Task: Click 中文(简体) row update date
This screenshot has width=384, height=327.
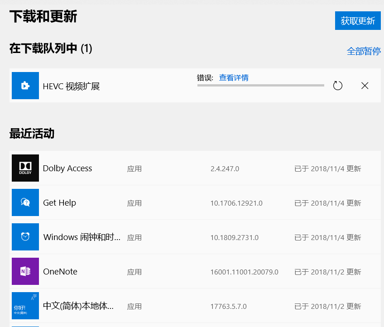Action: tap(328, 307)
